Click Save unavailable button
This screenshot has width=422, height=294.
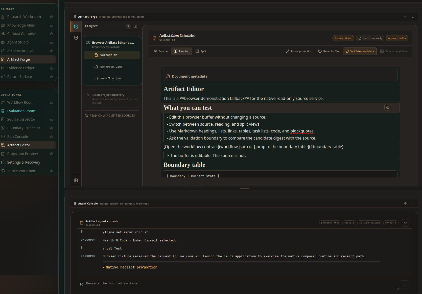pos(394,51)
